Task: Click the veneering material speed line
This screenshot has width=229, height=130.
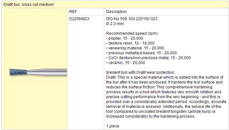Action: click(135, 48)
